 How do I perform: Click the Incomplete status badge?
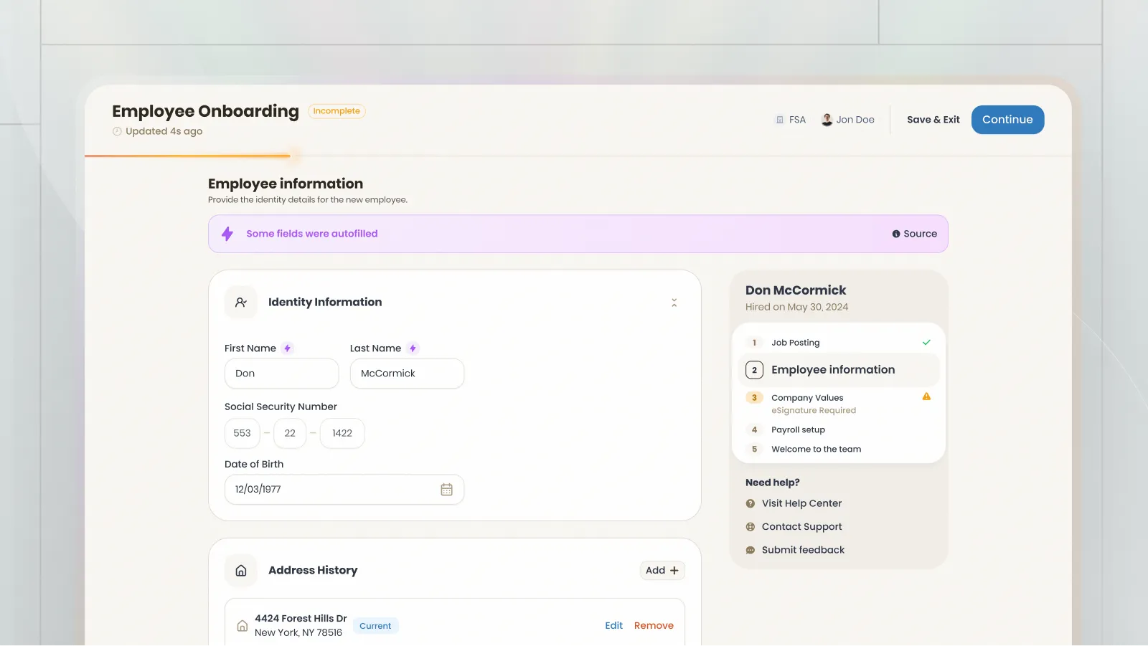[x=337, y=111]
